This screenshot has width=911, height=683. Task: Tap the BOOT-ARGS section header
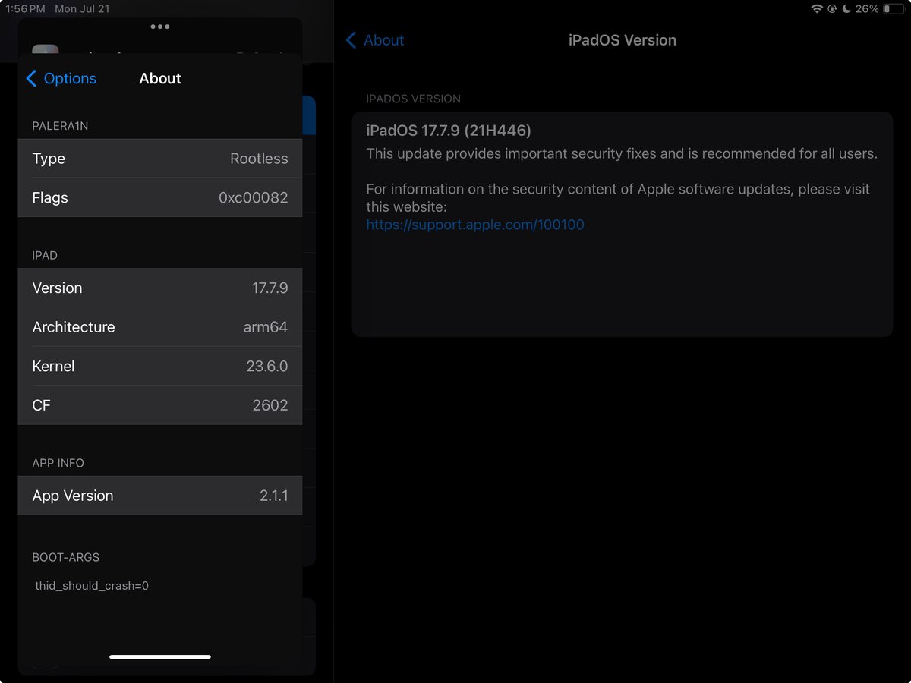point(66,557)
